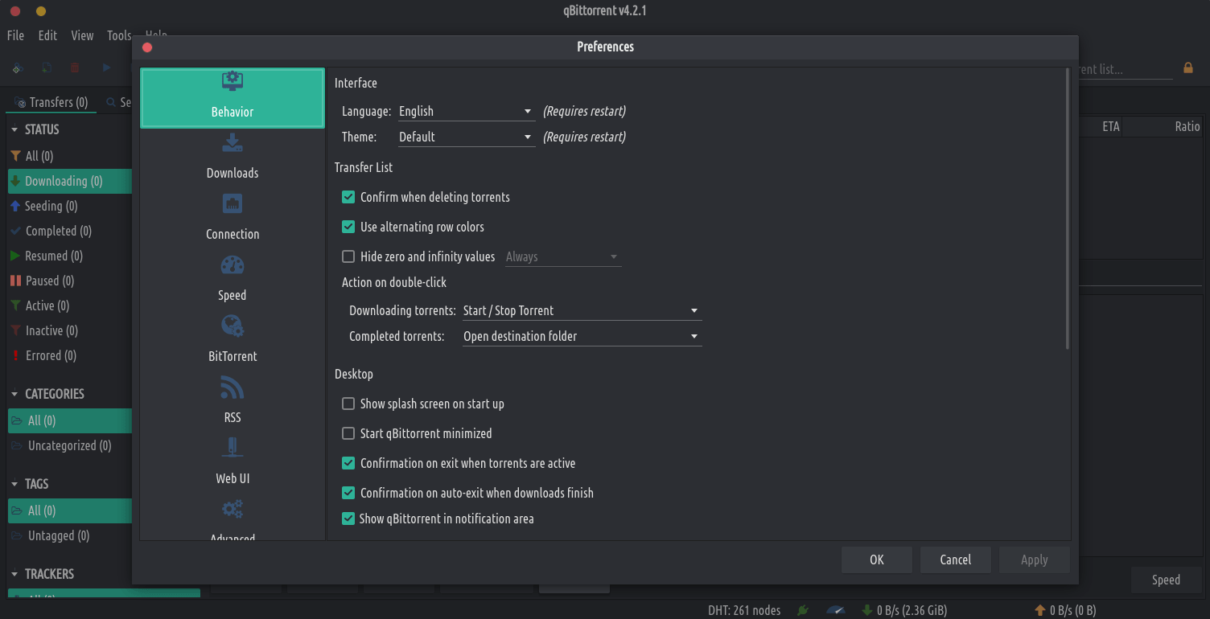The height and width of the screenshot is (619, 1210).
Task: Click the Preferences vertical scrollbar
Action: [x=1068, y=209]
